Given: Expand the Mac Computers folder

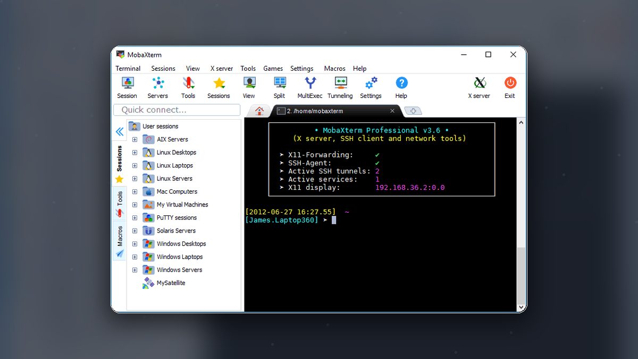Looking at the screenshot, I should [x=135, y=191].
